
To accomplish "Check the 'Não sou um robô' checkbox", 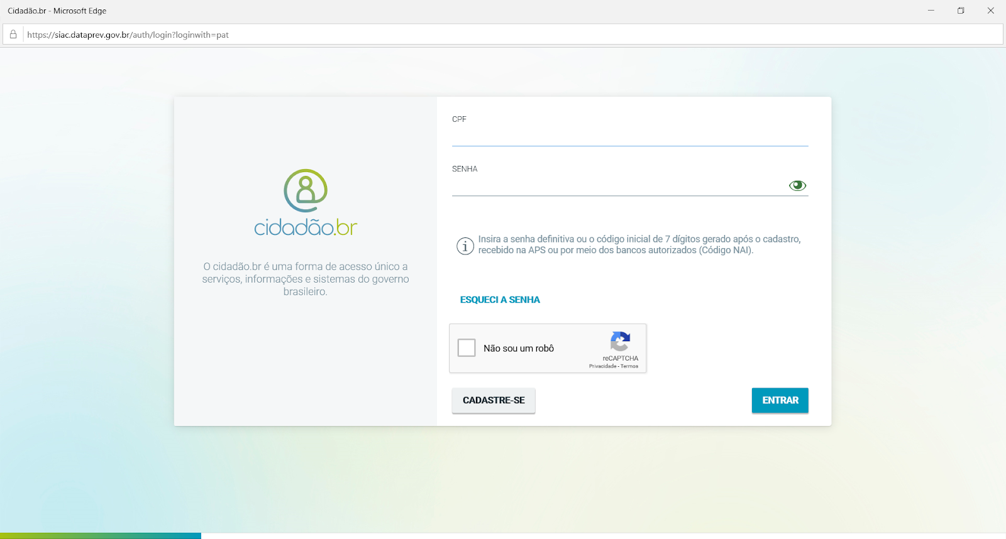I will [x=467, y=348].
